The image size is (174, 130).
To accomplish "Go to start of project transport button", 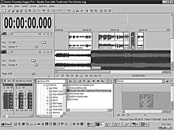I will pos(86,76).
